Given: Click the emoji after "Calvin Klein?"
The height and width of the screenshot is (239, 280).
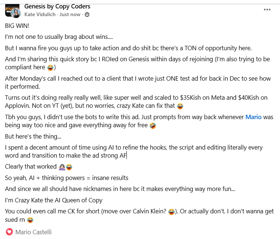Looking at the screenshot, I should (172, 212).
